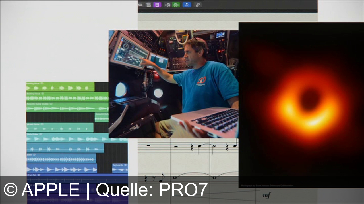The height and width of the screenshot is (204, 364).
Task: Click the chain link icon in toolbar
Action: tap(198, 5)
